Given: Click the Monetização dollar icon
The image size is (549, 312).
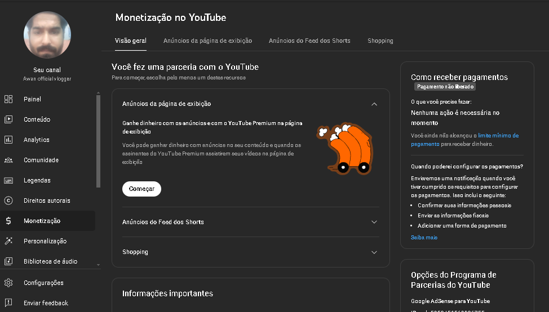Looking at the screenshot, I should click(8, 221).
